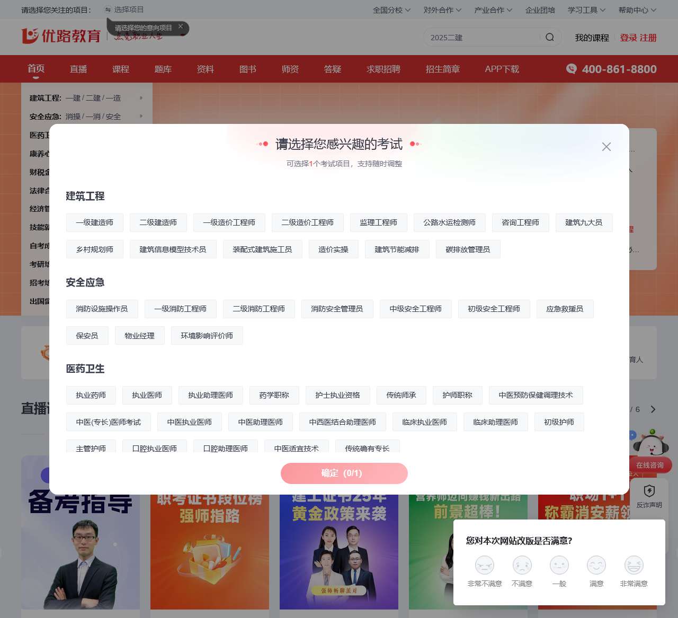Screen dimensions: 678x618
Task: Select the 一级造价工程师 exam option
Action: tap(229, 222)
